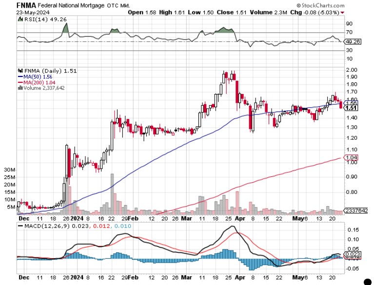374x285 pixels.
Task: Click the Mar label on the price chart date axis
Action: [187, 219]
